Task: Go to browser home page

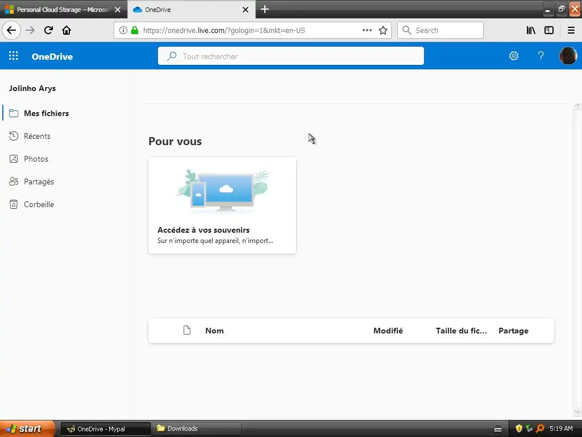Action: (x=66, y=30)
